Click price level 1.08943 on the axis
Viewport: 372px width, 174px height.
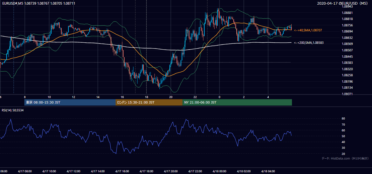click(x=348, y=6)
